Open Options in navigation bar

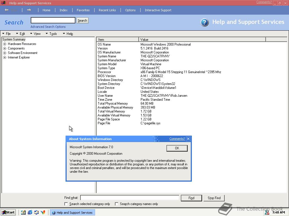[130, 10]
